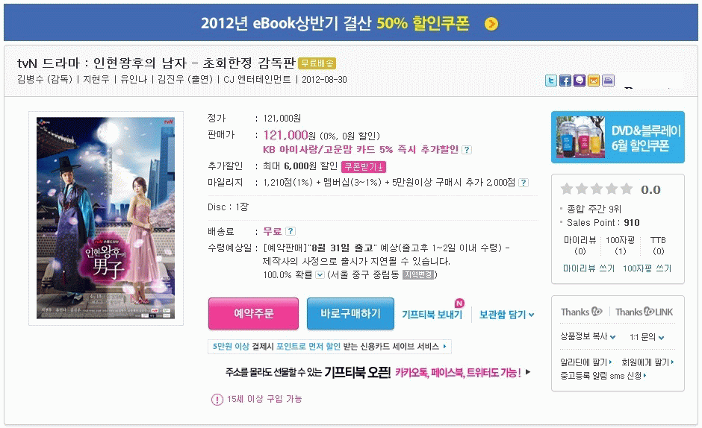Expand the 보관함 담기 dropdown
The image size is (702, 428).
pos(507,315)
